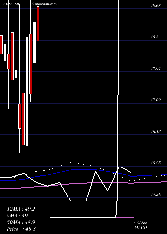Click the tallest red candlestick near 49.68
Screen dimensions: 167x234
38,24
